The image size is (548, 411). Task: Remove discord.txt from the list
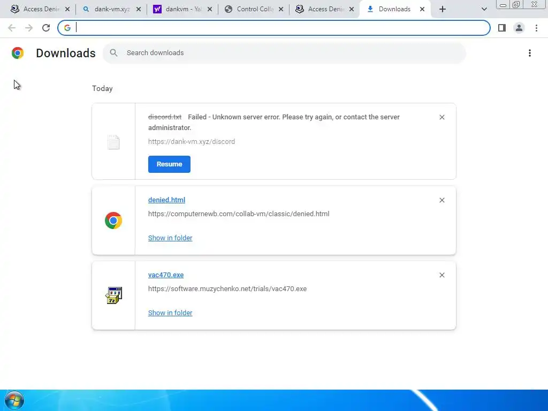(x=442, y=117)
